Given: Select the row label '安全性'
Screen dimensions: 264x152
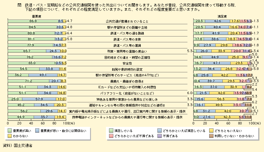Looking at the screenshot, I should [x=127, y=63].
